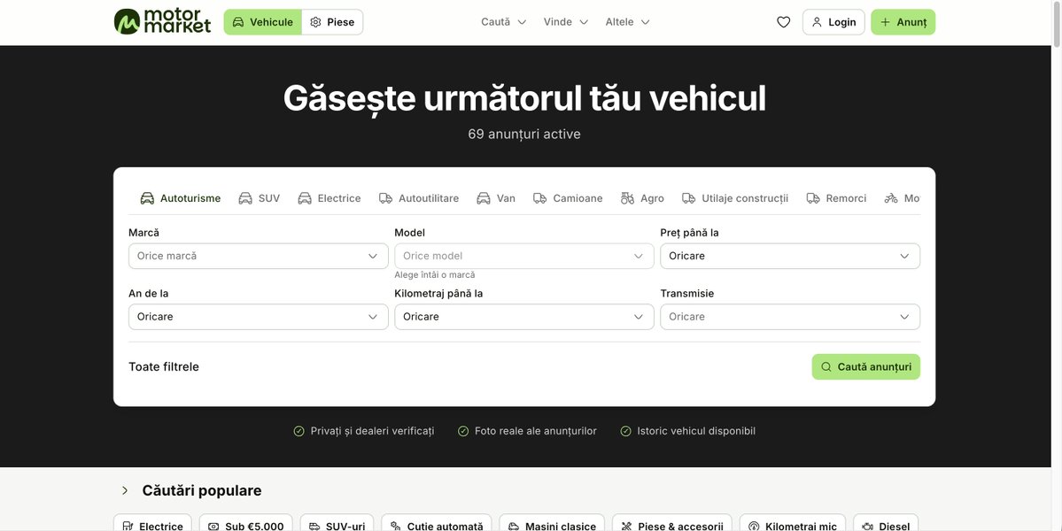1062x531 pixels.
Task: Click Toate filtrele link
Action: 164,366
